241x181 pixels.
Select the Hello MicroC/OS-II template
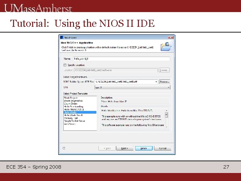(x=80, y=109)
